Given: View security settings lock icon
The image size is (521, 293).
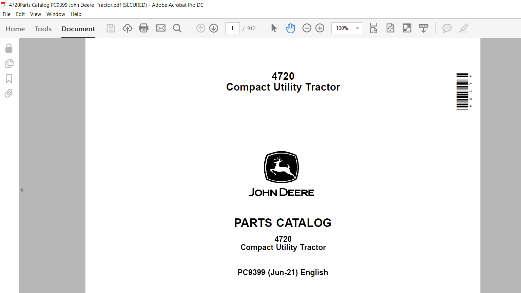Looking at the screenshot, I should [9, 48].
